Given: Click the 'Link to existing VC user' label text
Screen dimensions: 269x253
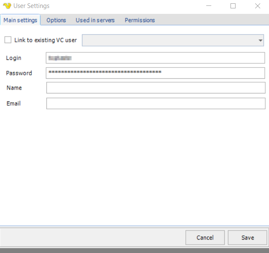Looking at the screenshot, I should (x=46, y=40).
